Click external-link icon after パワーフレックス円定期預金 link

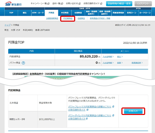[x=113, y=106]
